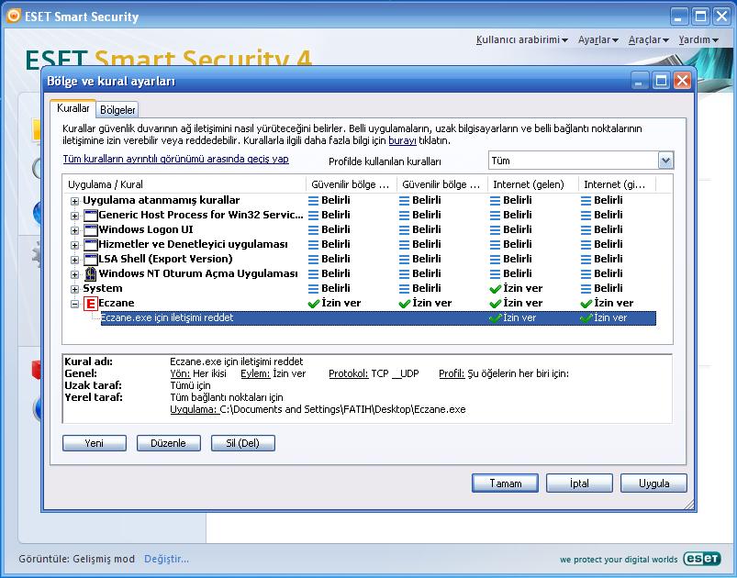Click the Yeni button
Viewport: 737px width, 578px height.
pos(95,443)
